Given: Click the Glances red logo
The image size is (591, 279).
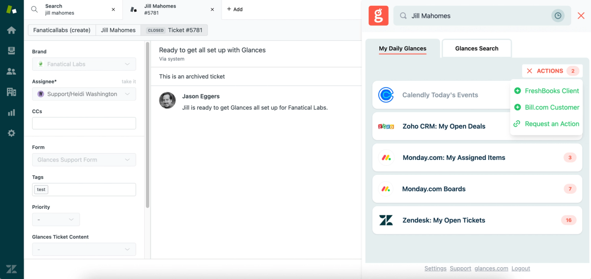Looking at the screenshot, I should click(x=378, y=16).
